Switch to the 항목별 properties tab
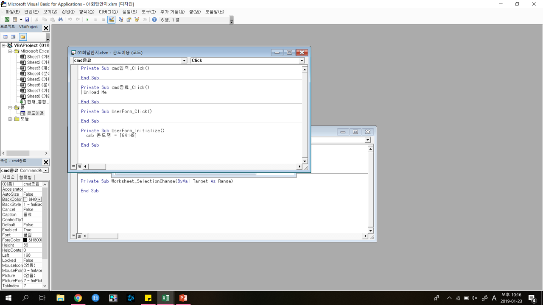Image resolution: width=543 pixels, height=305 pixels. tap(26, 177)
